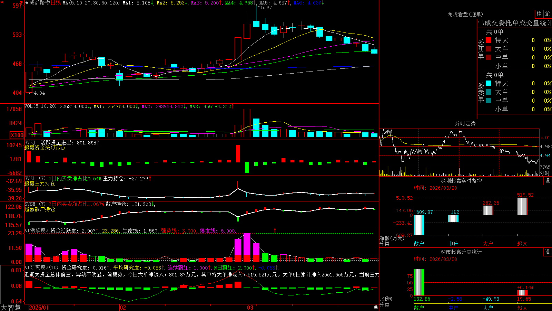Click the 成都路桥 stock name
Image resolution: width=552 pixels, height=311 pixels.
(x=40, y=3)
